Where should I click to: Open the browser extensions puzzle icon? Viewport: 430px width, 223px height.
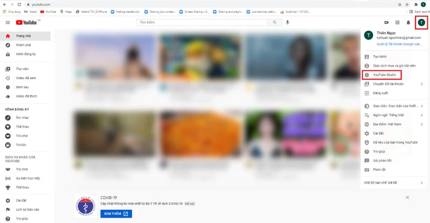415,5
